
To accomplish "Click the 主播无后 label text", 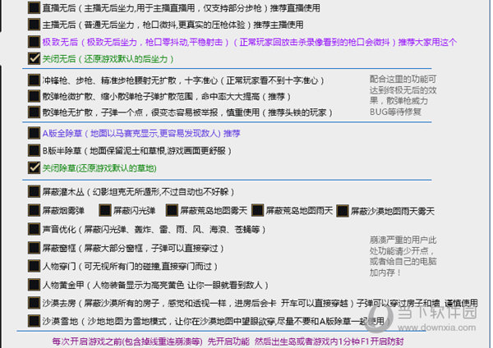I will (x=173, y=25).
